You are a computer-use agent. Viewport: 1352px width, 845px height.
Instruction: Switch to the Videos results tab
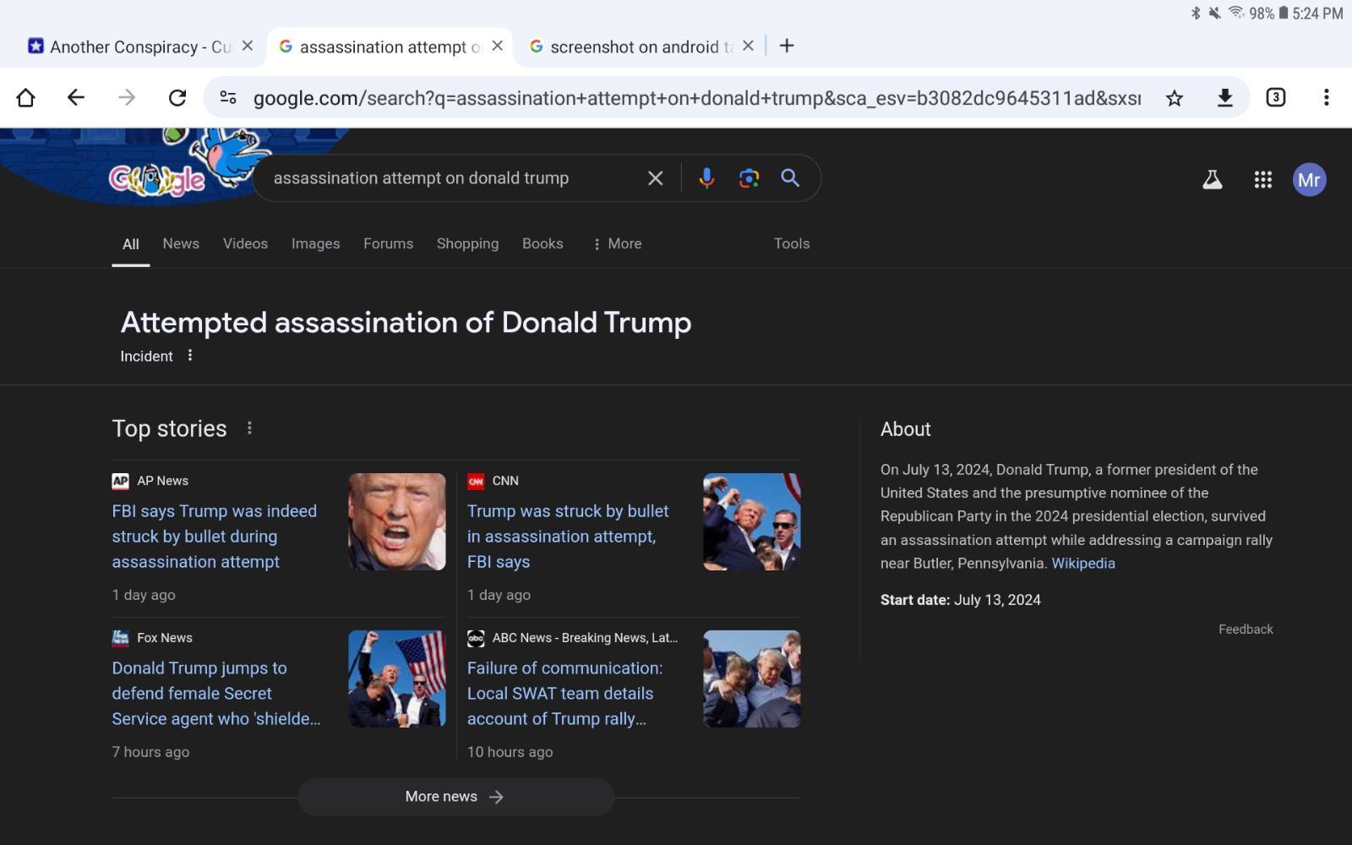pyautogui.click(x=245, y=243)
